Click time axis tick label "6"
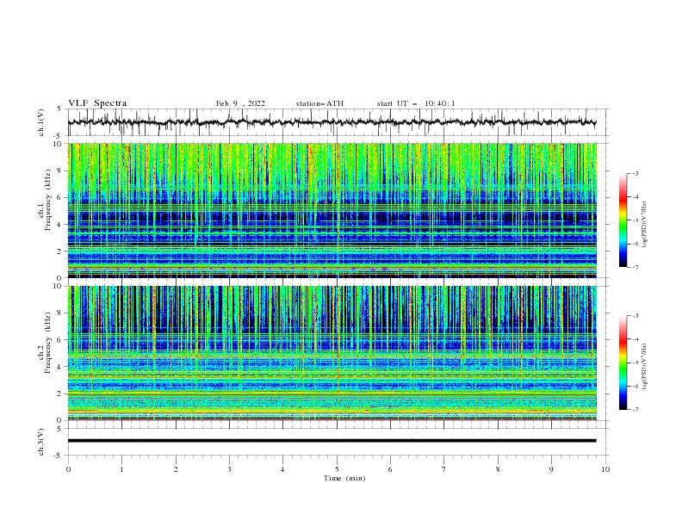Screen dimensions: 682x527 390,469
